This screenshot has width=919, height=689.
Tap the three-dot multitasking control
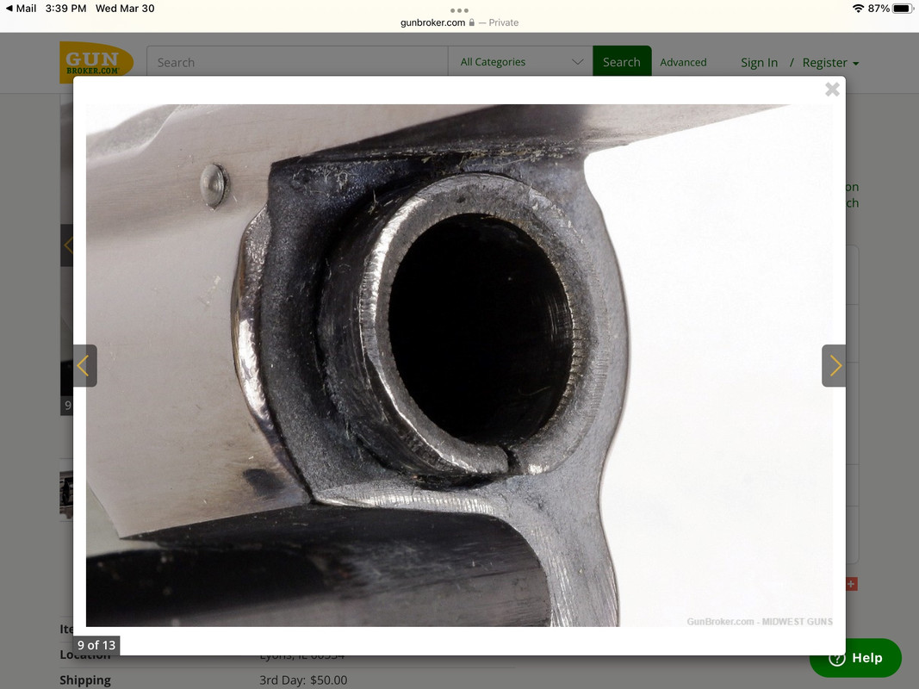click(x=459, y=10)
